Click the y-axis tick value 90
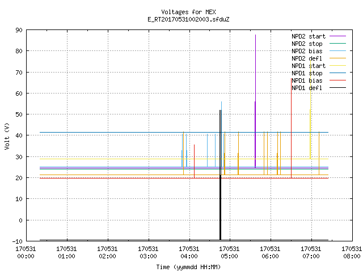The image size is (363, 272). click(19, 30)
